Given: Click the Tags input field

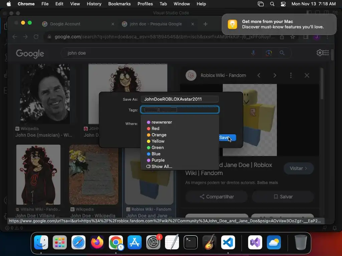Looking at the screenshot, I should click(x=180, y=110).
